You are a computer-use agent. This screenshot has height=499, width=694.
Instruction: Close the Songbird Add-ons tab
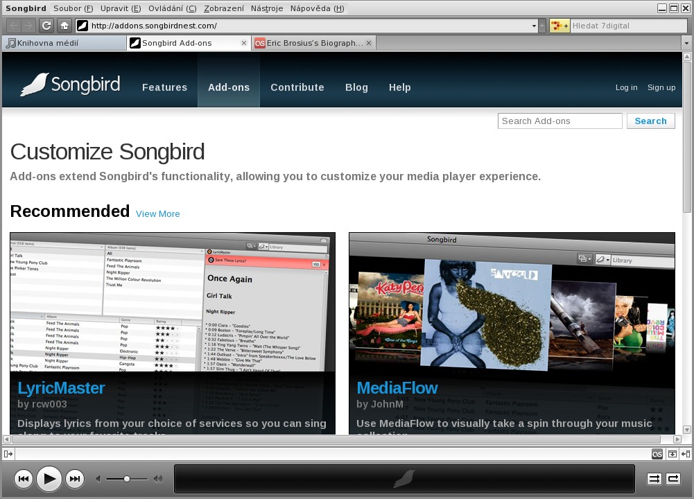244,43
